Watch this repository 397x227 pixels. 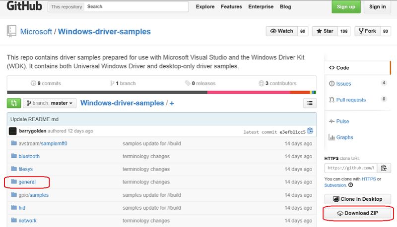click(x=281, y=31)
